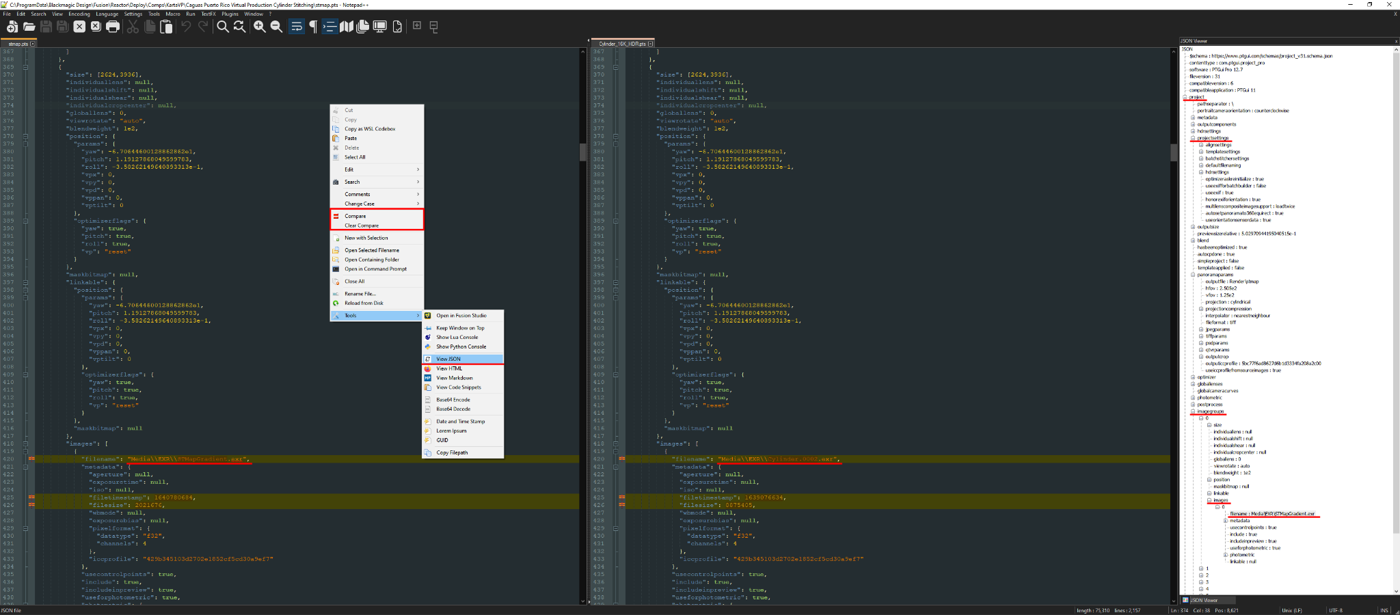The width and height of the screenshot is (1400, 615).
Task: Click the Print toolbar icon
Action: pos(113,27)
